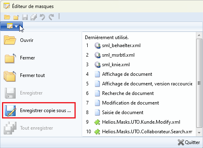Open Affichage de document recent item
This screenshot has height=148, width=203.
(127, 74)
